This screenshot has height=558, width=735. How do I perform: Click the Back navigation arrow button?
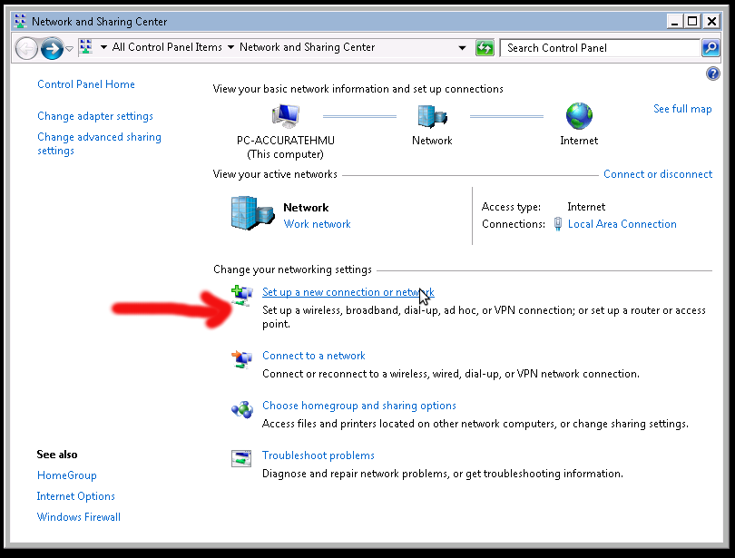pos(26,48)
